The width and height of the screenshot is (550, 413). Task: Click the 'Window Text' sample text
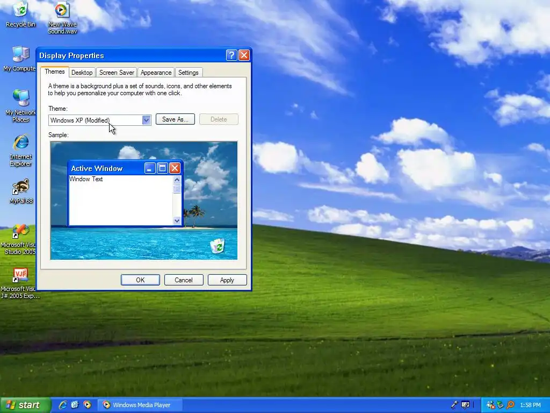click(86, 179)
